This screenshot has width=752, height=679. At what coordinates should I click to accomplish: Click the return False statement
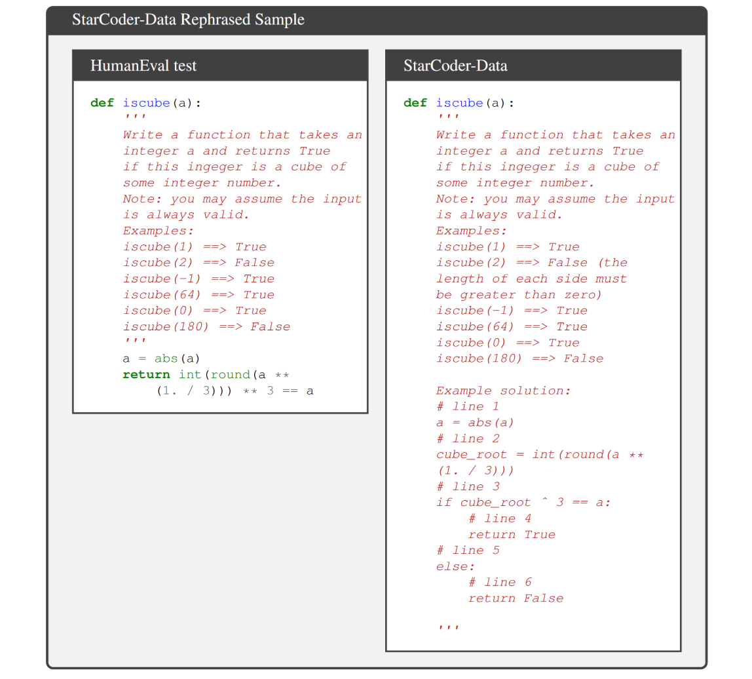(516, 598)
